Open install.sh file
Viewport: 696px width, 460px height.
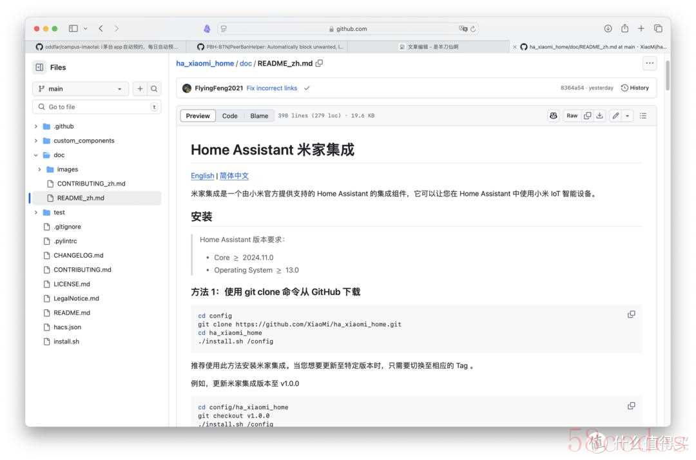(66, 341)
